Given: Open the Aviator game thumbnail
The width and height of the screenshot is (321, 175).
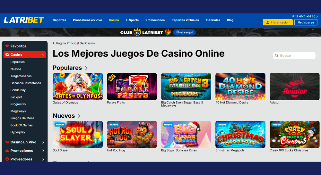Looking at the screenshot, I should [294, 87].
